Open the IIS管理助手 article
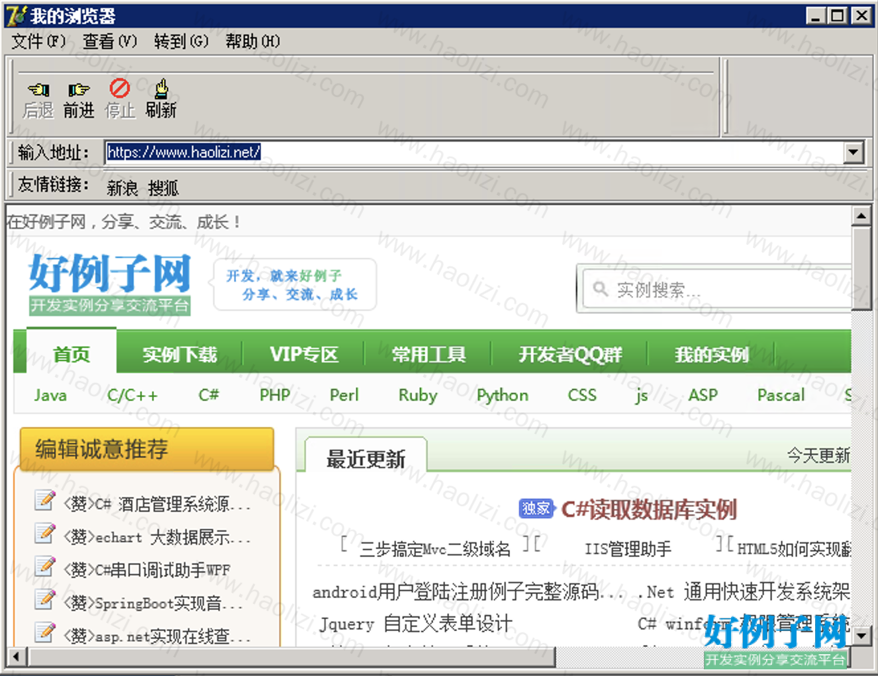Viewport: 878px width, 676px height. click(x=628, y=549)
